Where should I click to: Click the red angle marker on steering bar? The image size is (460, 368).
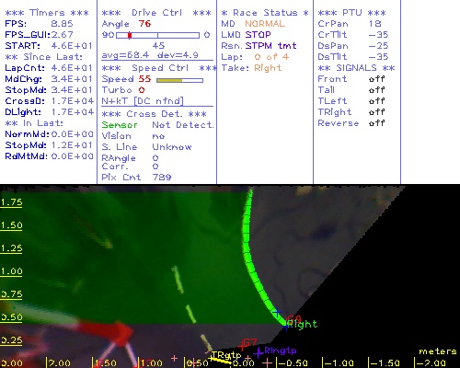pos(130,35)
